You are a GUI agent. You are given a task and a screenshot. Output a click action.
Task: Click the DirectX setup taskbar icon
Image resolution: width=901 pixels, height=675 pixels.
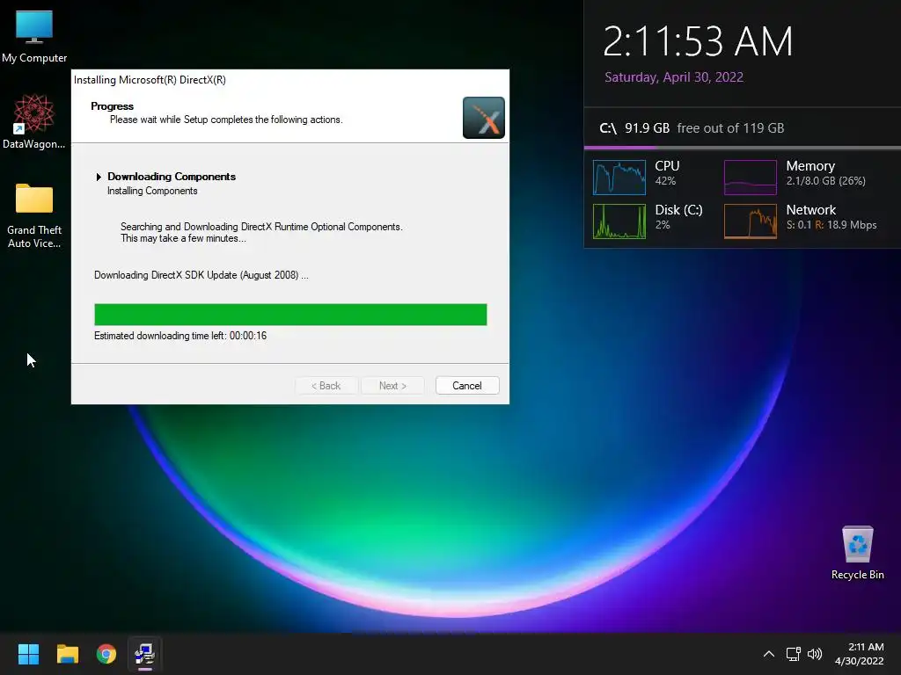(145, 654)
